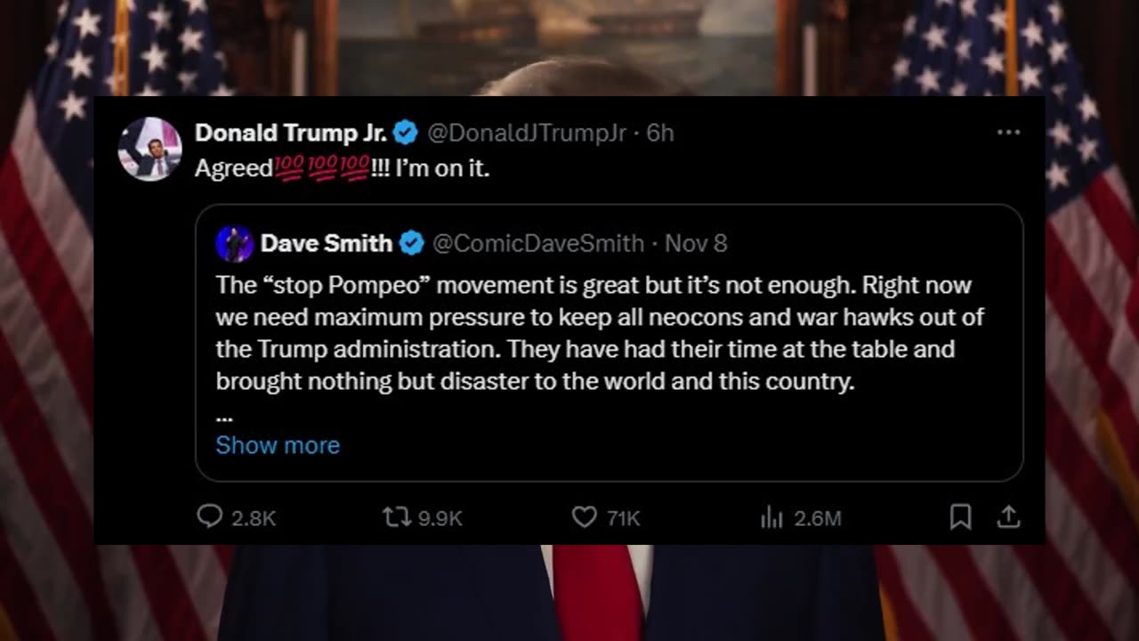Open the three-dot more options menu
Image resolution: width=1139 pixels, height=641 pixels.
[x=1008, y=133]
